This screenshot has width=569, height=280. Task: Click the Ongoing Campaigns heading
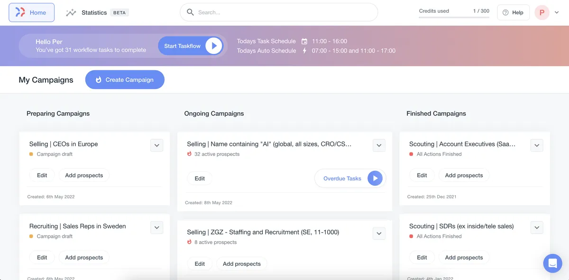[214, 114]
